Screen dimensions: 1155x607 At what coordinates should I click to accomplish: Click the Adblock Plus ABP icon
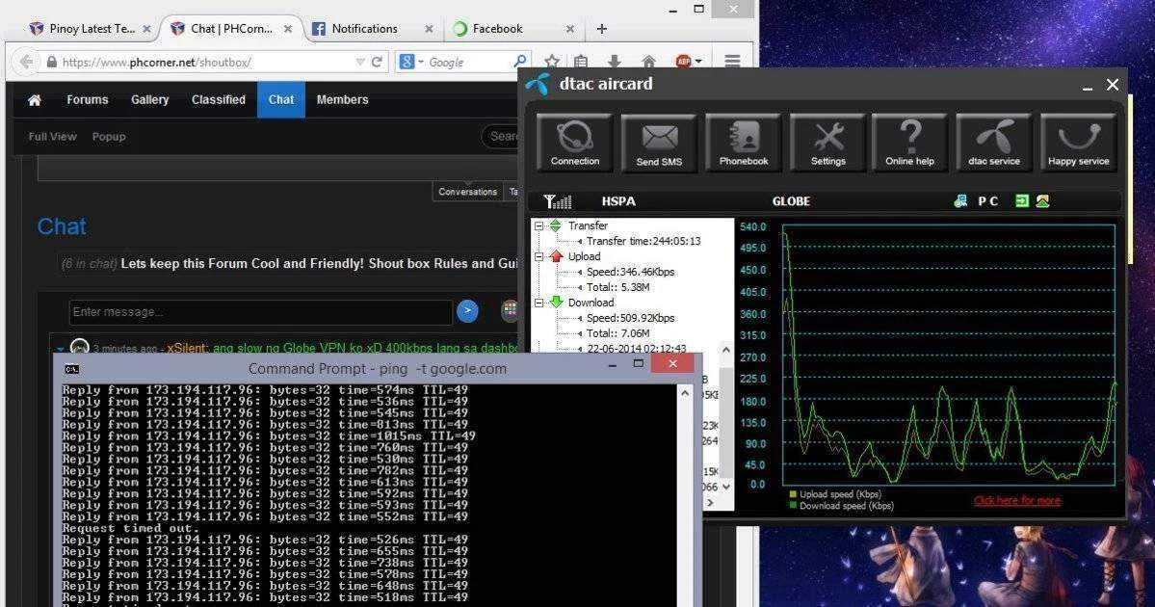click(684, 62)
